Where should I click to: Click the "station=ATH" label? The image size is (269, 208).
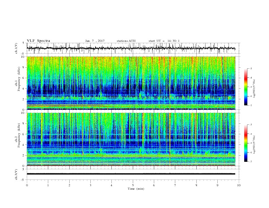[x=126, y=41]
